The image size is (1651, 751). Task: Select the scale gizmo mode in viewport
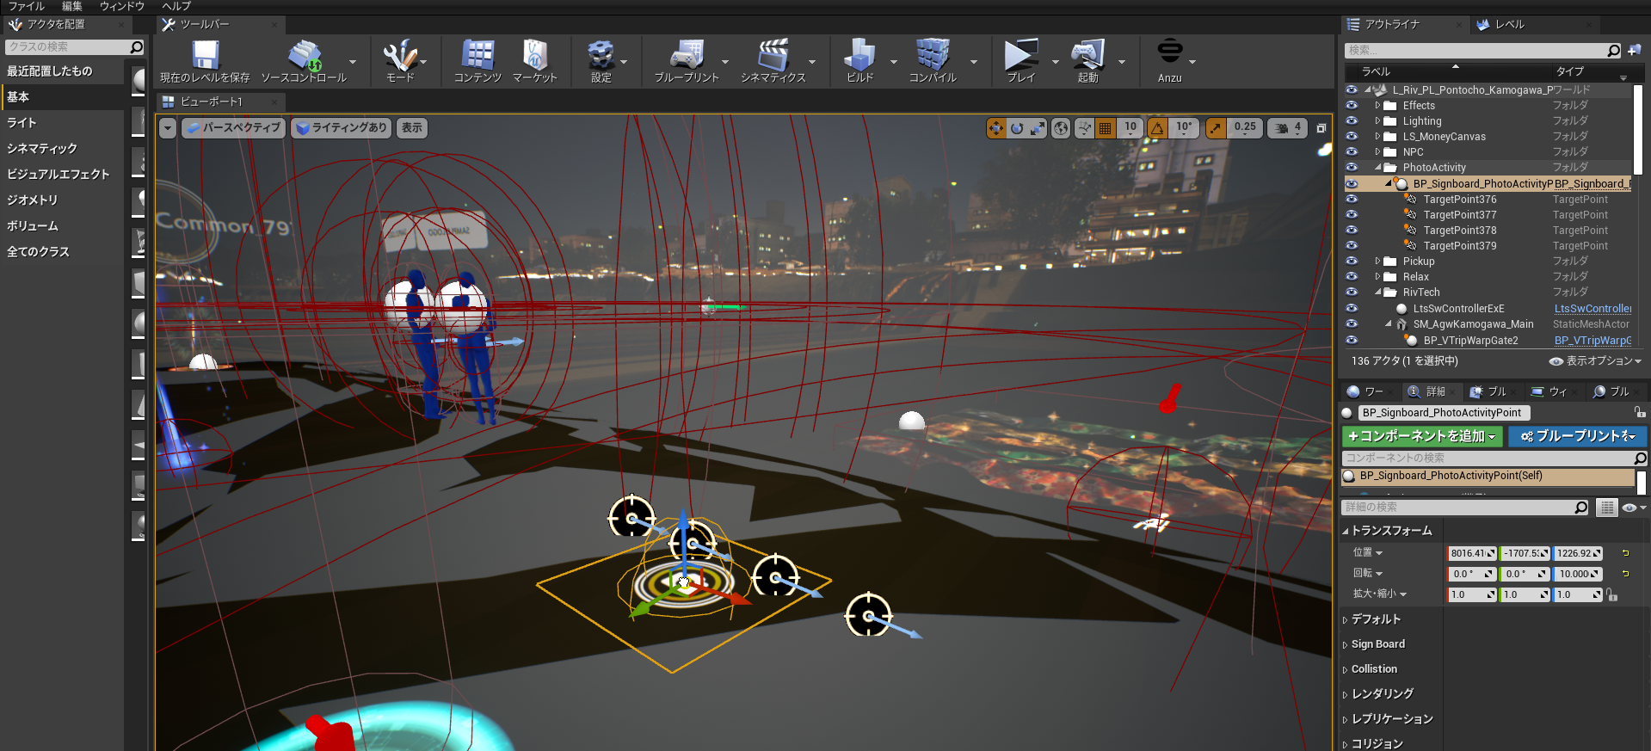coord(1038,128)
